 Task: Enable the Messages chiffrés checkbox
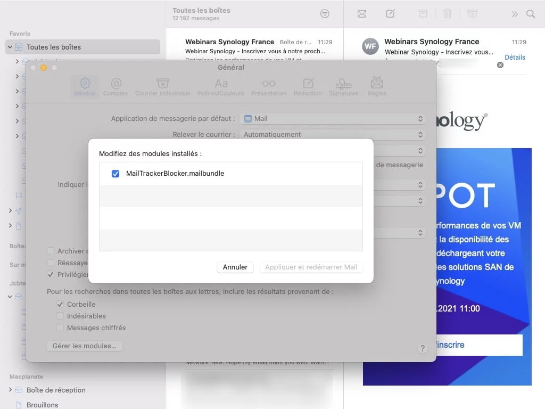pos(60,328)
